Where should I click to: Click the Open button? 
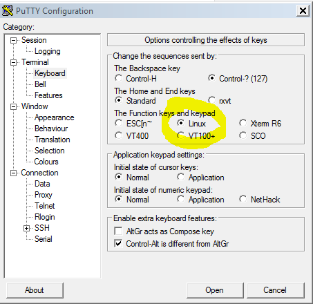pyautogui.click(x=215, y=290)
